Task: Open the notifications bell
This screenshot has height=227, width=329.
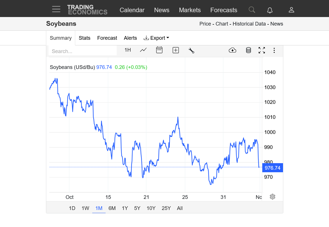Action: click(270, 10)
